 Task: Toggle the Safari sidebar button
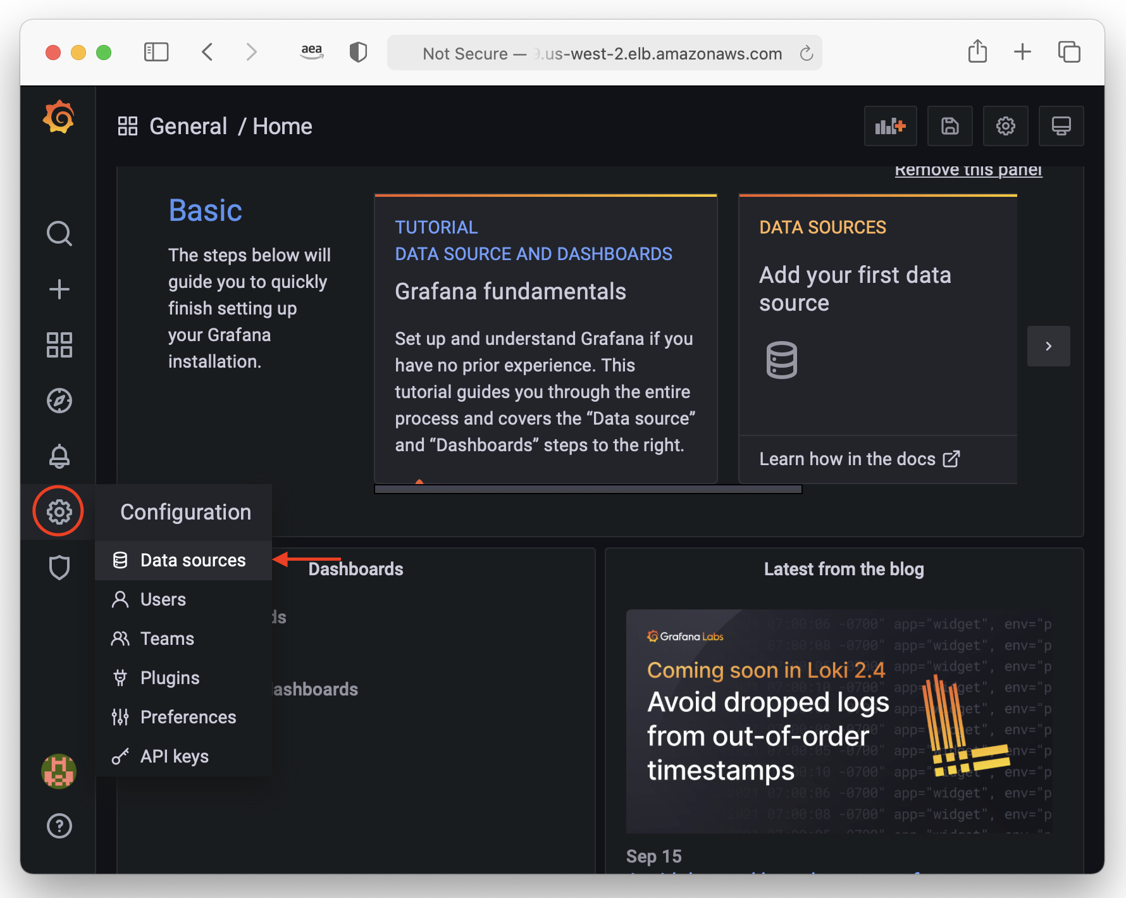156,52
